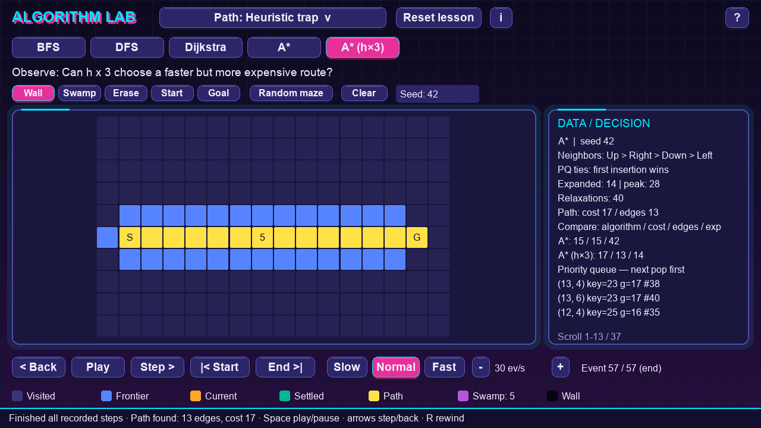Viewport: 761px width, 428px height.
Task: Click the 'Event 57 / 57 (end)' label
Action: click(621, 369)
